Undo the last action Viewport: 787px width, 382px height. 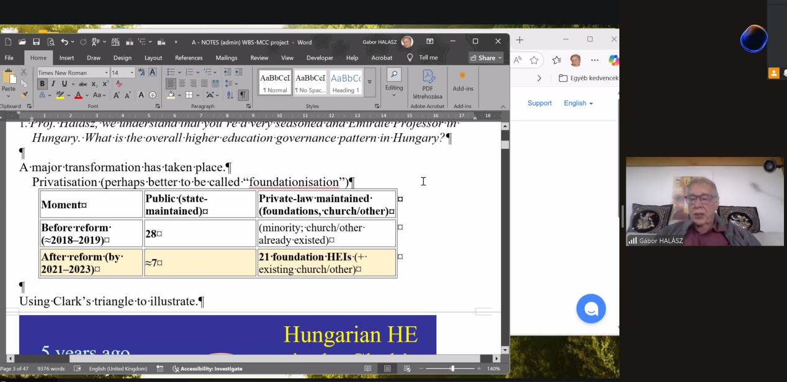(65, 42)
